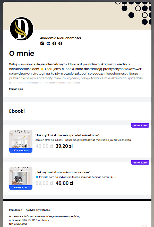Click the 20% RABATU label

click(21, 151)
